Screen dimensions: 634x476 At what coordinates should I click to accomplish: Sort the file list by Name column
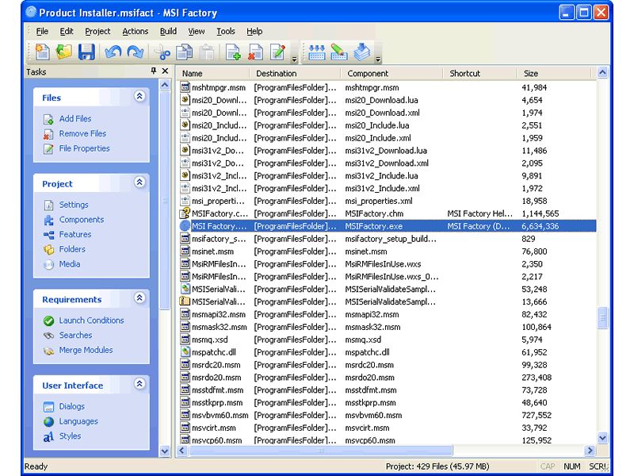(x=213, y=73)
